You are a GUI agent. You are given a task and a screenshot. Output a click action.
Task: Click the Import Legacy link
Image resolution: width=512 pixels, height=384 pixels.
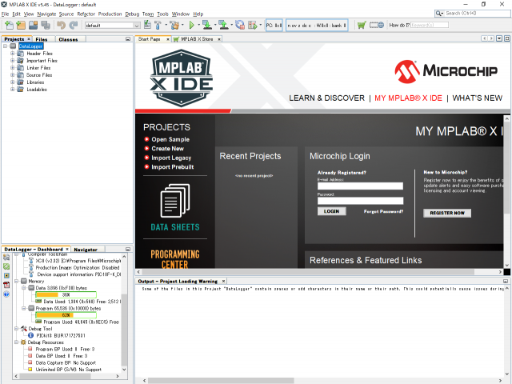click(171, 158)
